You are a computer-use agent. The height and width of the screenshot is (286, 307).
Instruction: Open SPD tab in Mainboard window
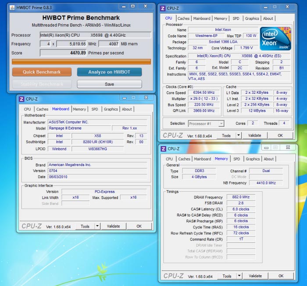click(x=95, y=109)
